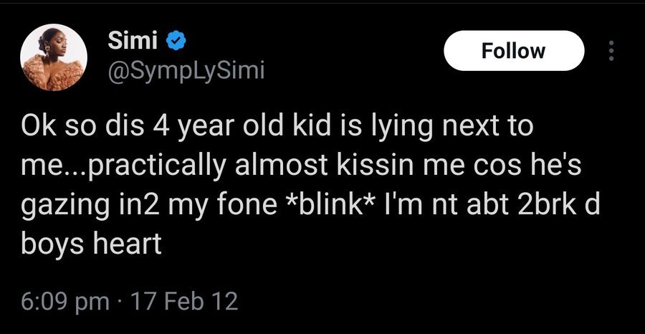Click the 17 Feb 12 date
The image size is (645, 334).
[x=186, y=301]
